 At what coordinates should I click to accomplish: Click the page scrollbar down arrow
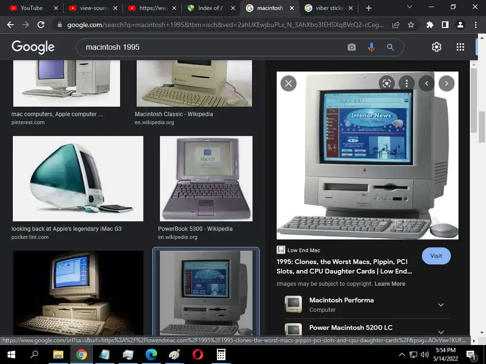(x=482, y=333)
